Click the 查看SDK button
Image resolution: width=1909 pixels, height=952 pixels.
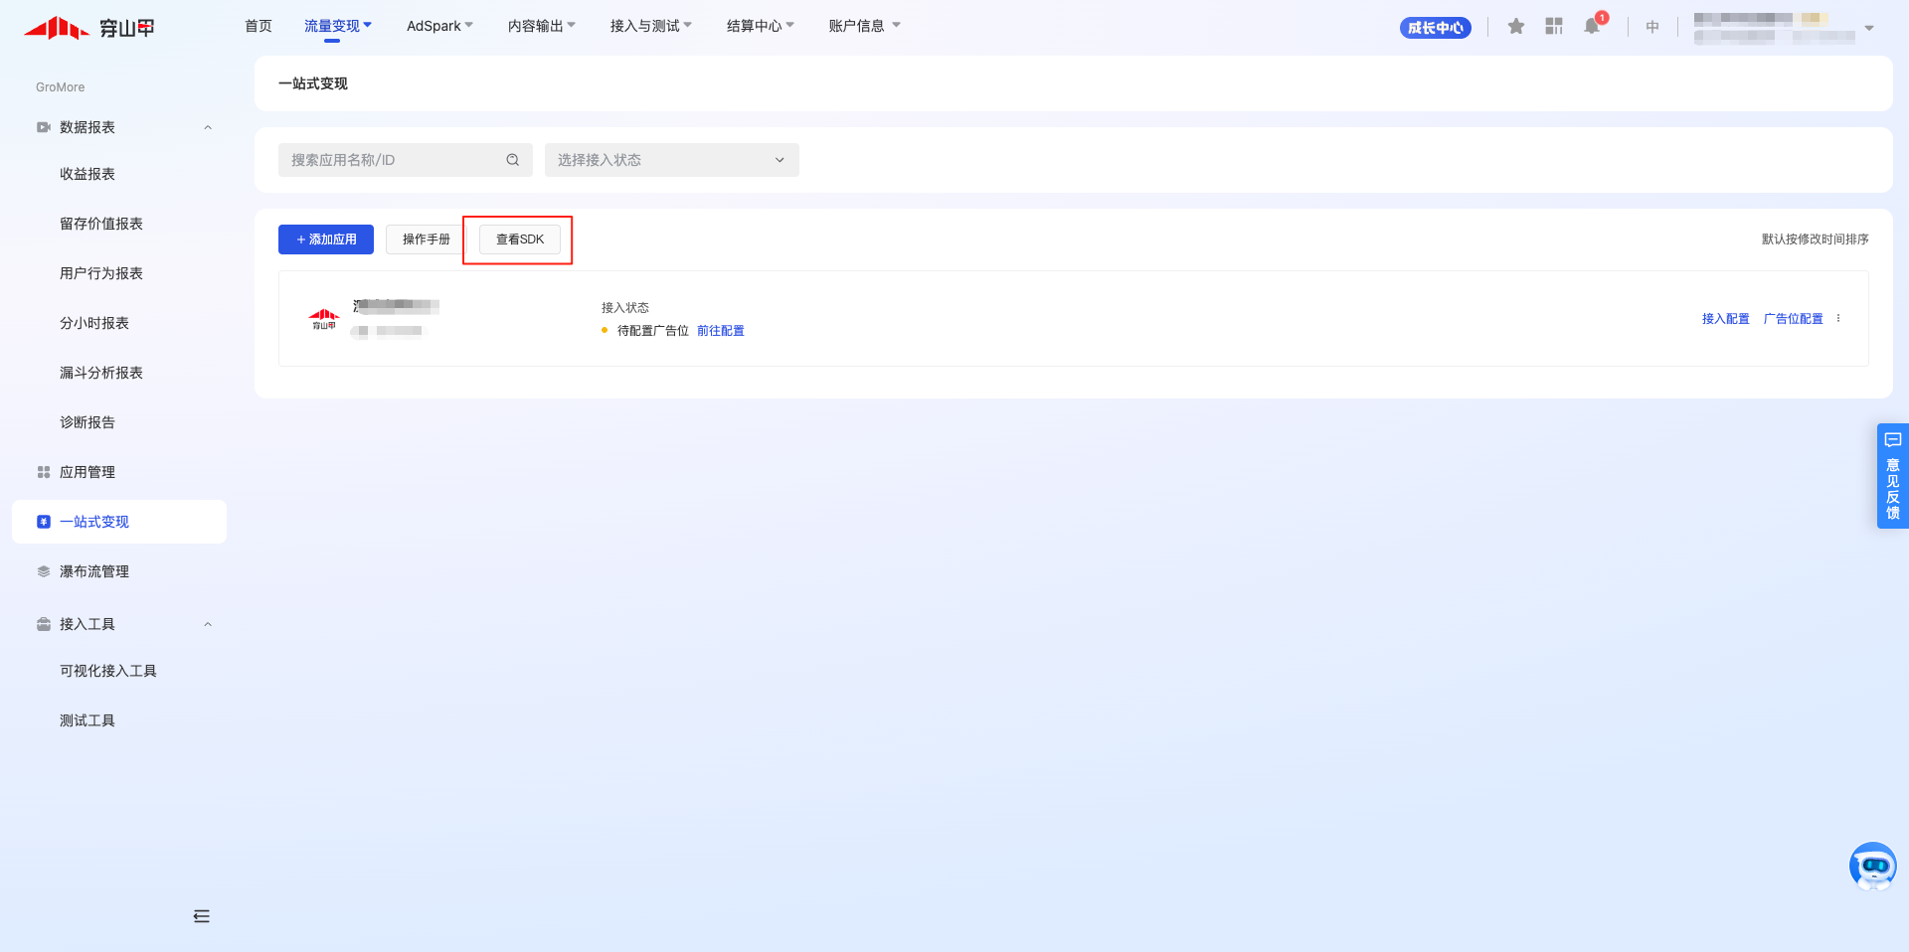click(x=520, y=239)
